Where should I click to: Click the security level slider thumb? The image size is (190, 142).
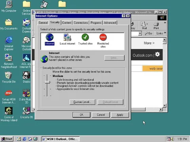coord(47,82)
